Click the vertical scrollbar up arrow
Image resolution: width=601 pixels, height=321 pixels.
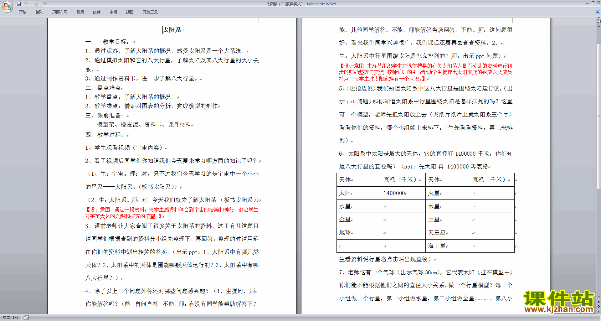[x=598, y=26]
